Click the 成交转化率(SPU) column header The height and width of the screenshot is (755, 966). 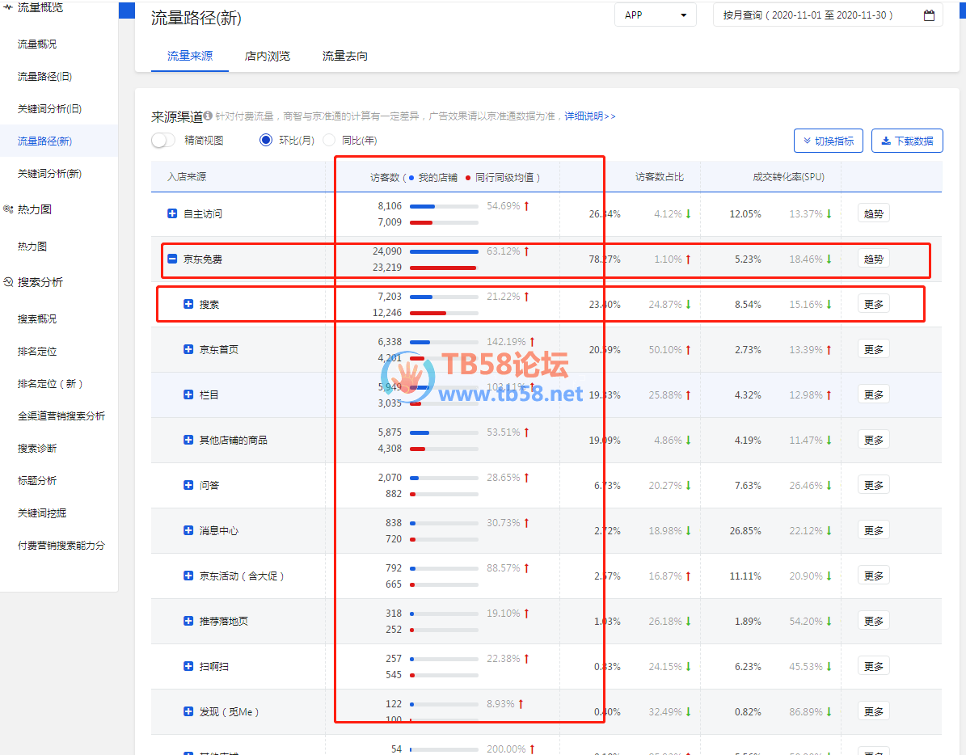(x=789, y=177)
